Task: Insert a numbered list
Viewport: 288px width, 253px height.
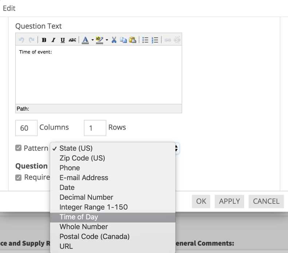Action: [155, 40]
